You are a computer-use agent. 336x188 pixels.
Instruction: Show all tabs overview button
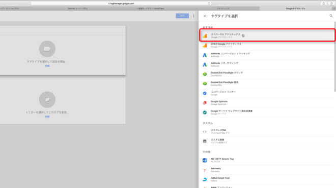(331, 4)
